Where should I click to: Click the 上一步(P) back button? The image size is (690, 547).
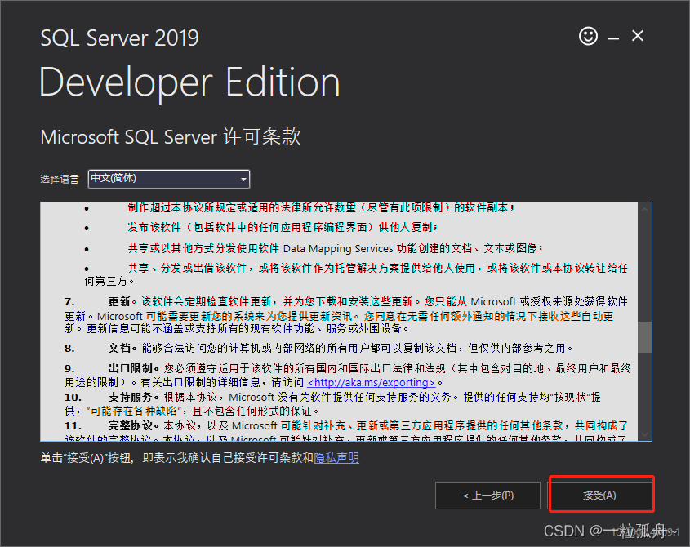click(x=487, y=496)
